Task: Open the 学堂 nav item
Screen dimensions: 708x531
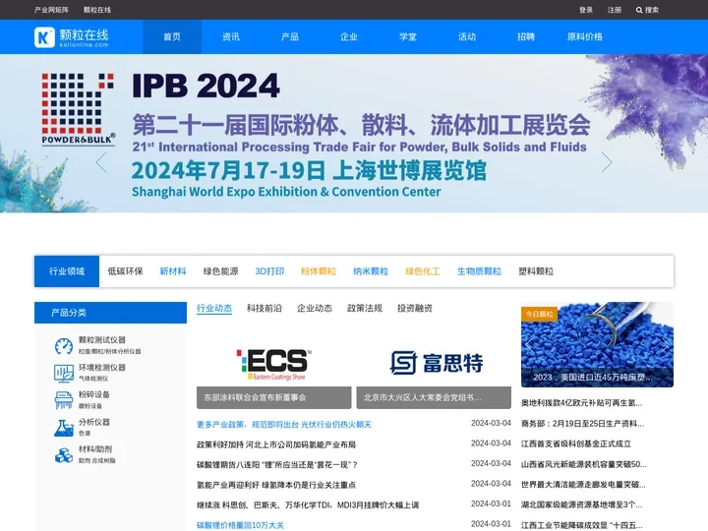Action: [408, 37]
